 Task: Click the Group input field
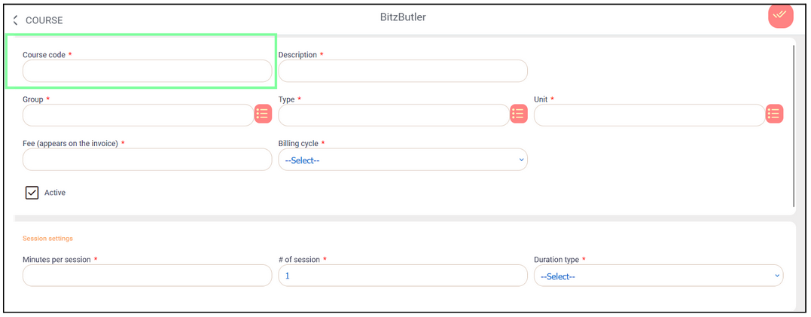point(138,115)
